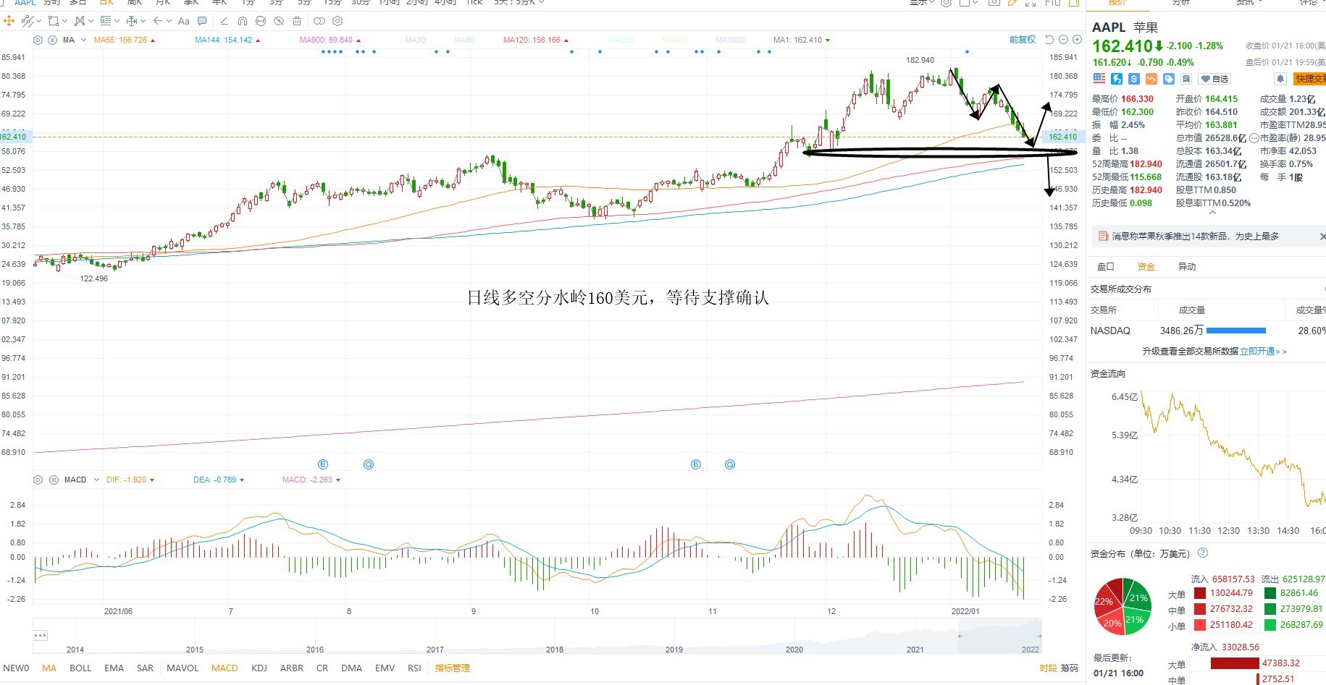This screenshot has width=1326, height=685.
Task: Click the earnings E marker near August
Action: click(323, 464)
